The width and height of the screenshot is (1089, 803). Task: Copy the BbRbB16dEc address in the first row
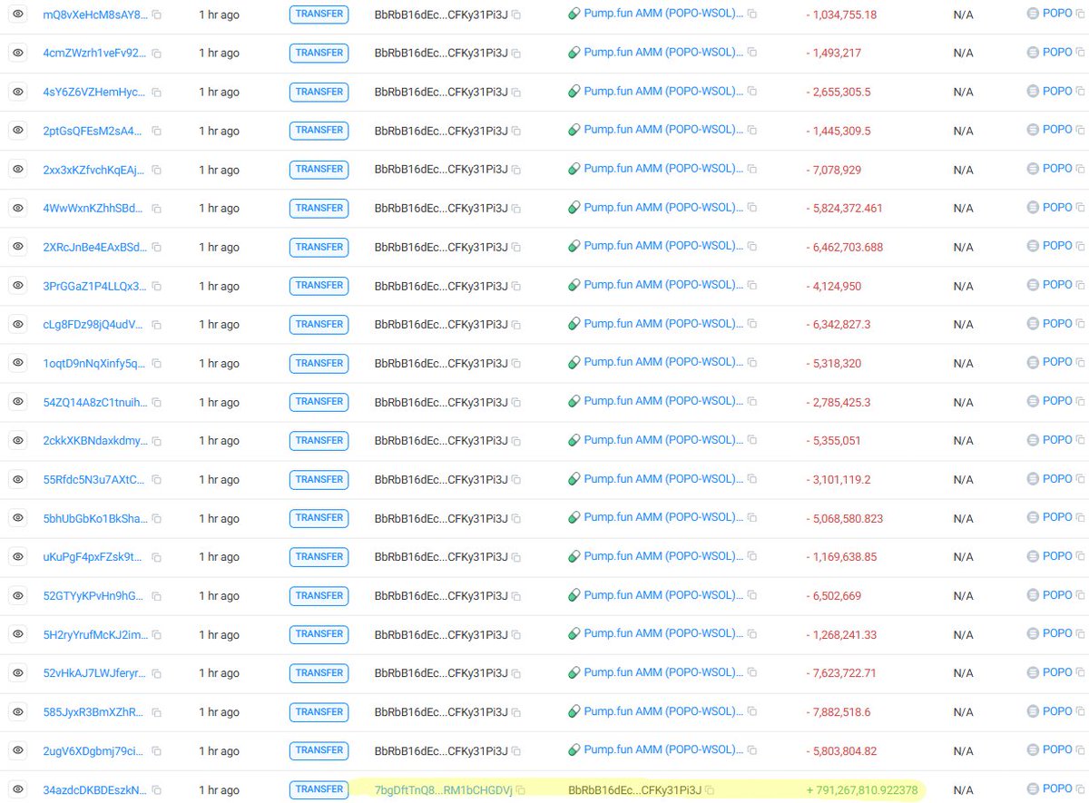(x=517, y=14)
